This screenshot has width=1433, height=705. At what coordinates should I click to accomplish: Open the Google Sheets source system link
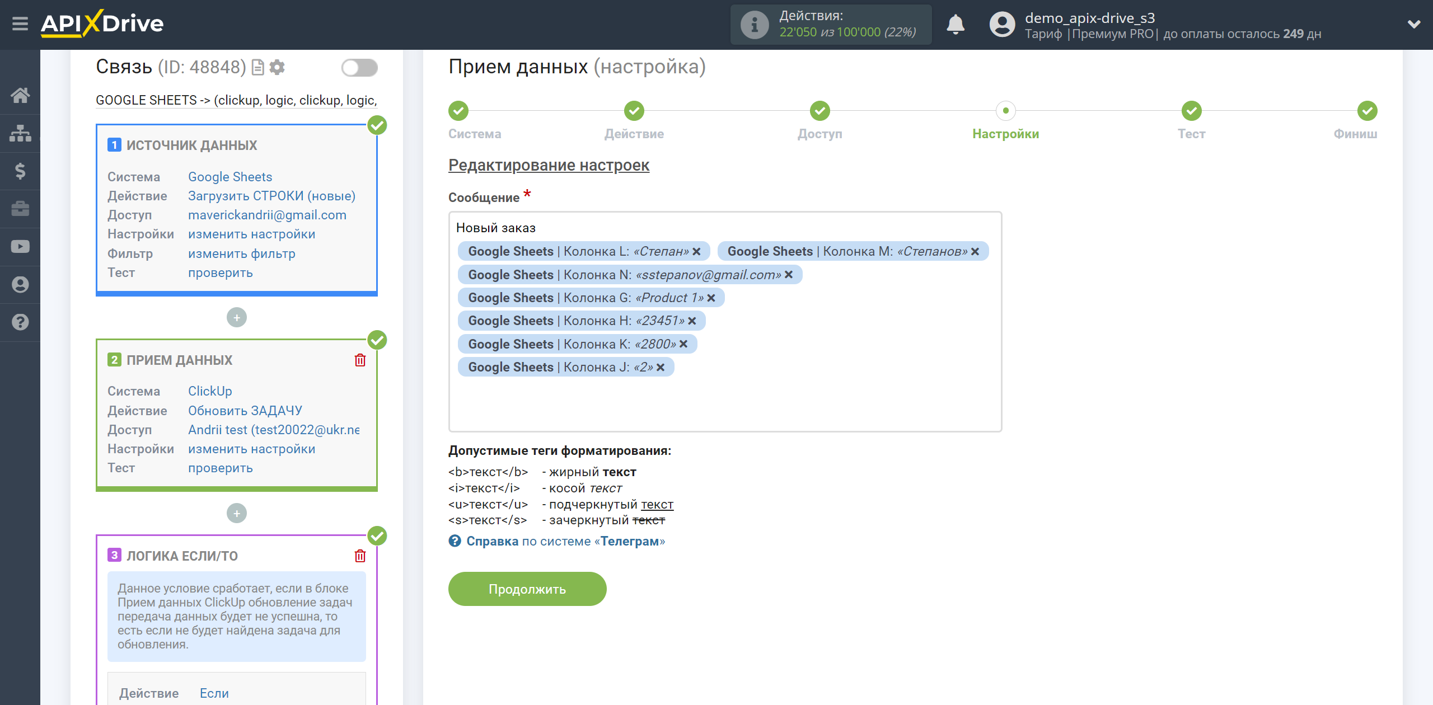click(230, 177)
